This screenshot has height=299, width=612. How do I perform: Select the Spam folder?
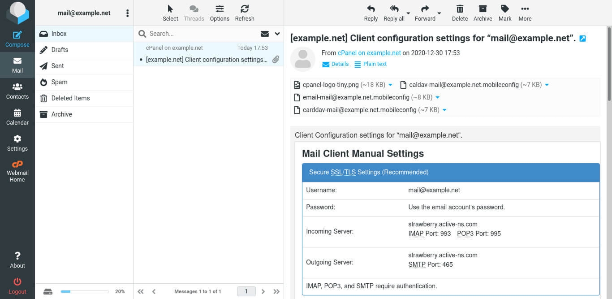59,82
